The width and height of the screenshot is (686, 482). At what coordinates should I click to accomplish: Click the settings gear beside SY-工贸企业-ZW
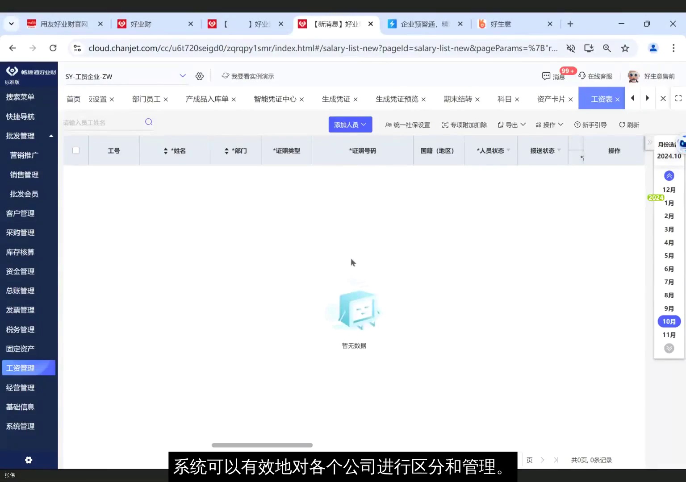(199, 76)
